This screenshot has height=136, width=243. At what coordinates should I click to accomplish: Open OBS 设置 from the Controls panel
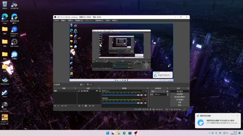coord(180,102)
